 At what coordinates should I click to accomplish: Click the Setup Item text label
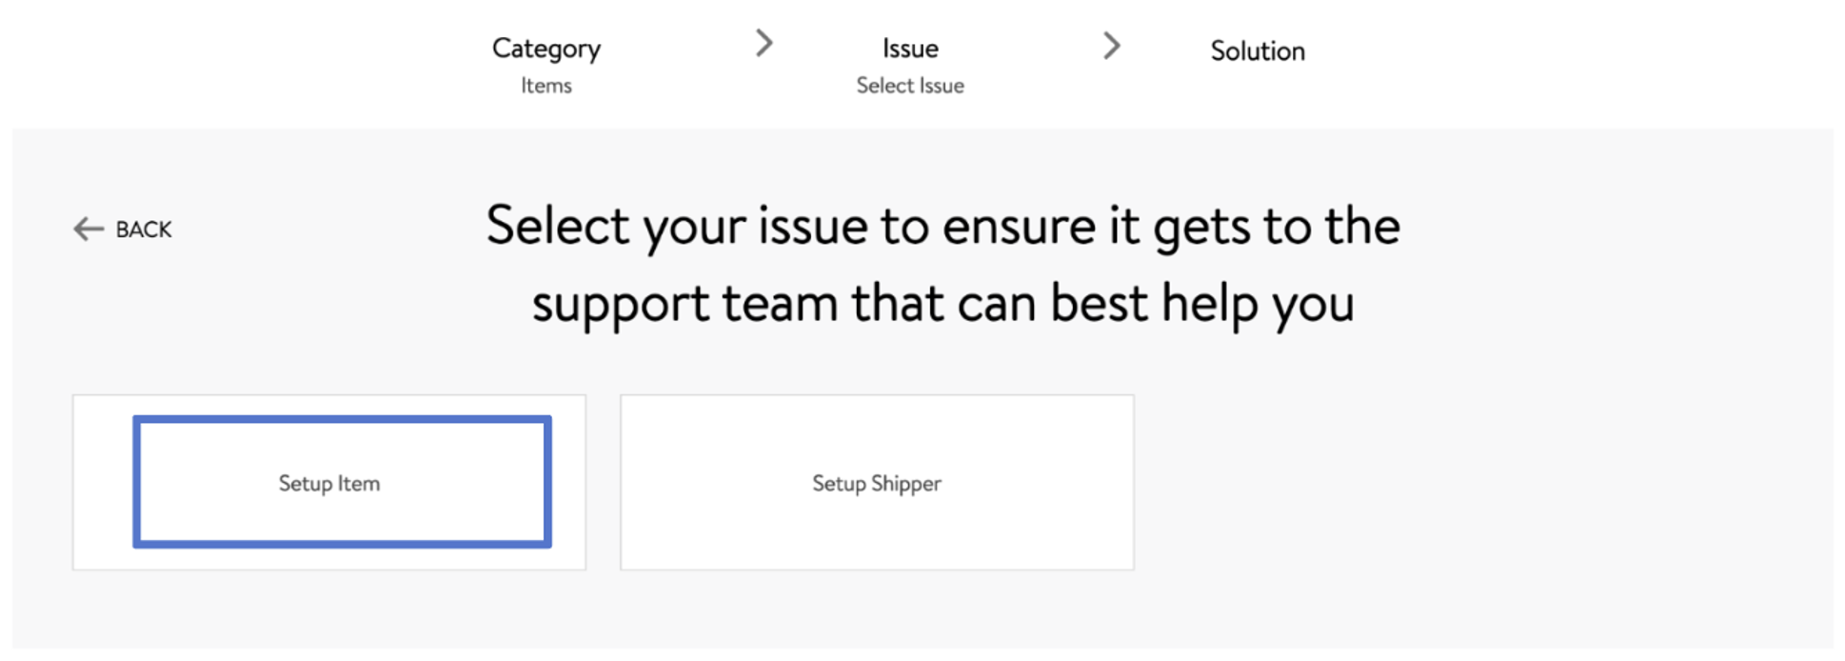329,484
